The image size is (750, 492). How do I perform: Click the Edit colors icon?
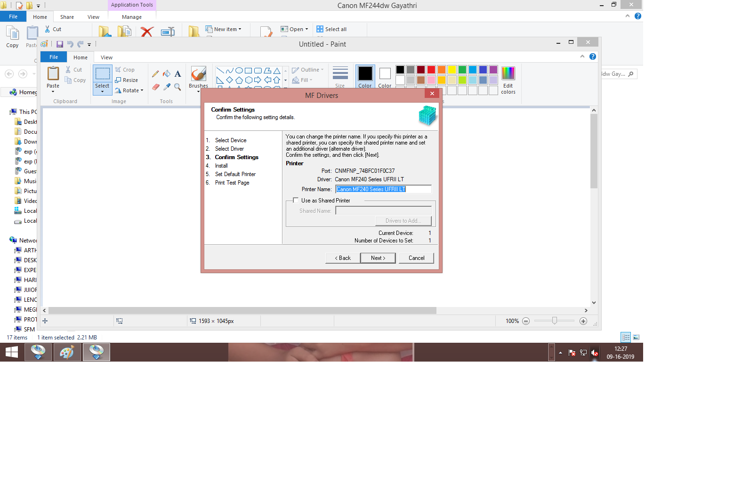tap(508, 73)
